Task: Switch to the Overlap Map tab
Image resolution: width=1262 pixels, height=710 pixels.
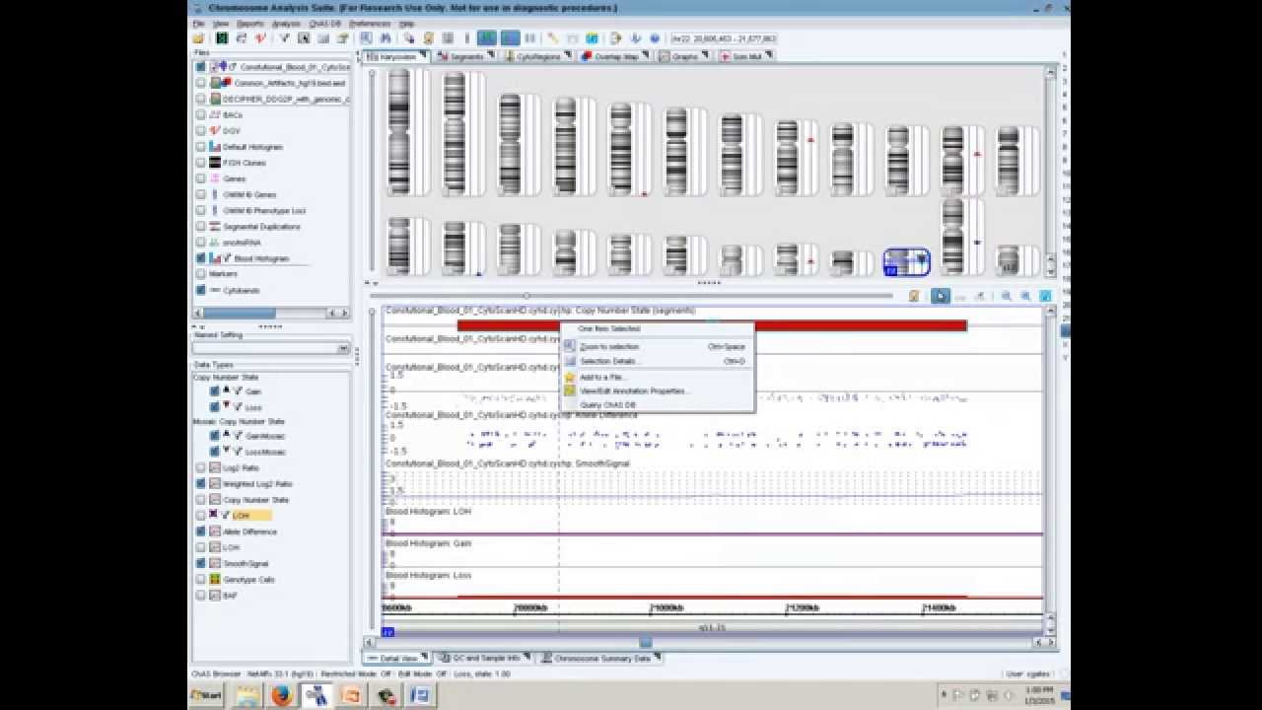Action: coord(616,56)
